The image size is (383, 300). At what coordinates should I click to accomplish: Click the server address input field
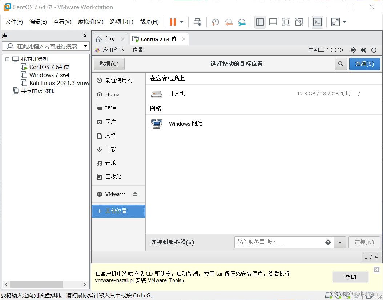[x=283, y=242]
